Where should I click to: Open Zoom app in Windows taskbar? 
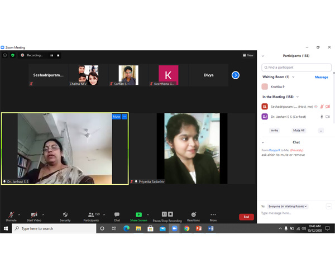pyautogui.click(x=175, y=228)
